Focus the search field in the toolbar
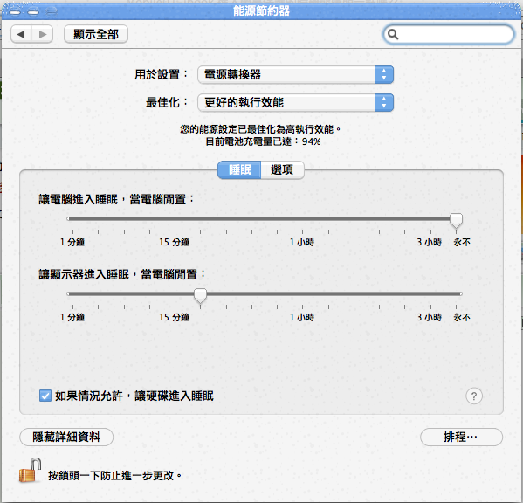This screenshot has width=523, height=503. pos(448,34)
